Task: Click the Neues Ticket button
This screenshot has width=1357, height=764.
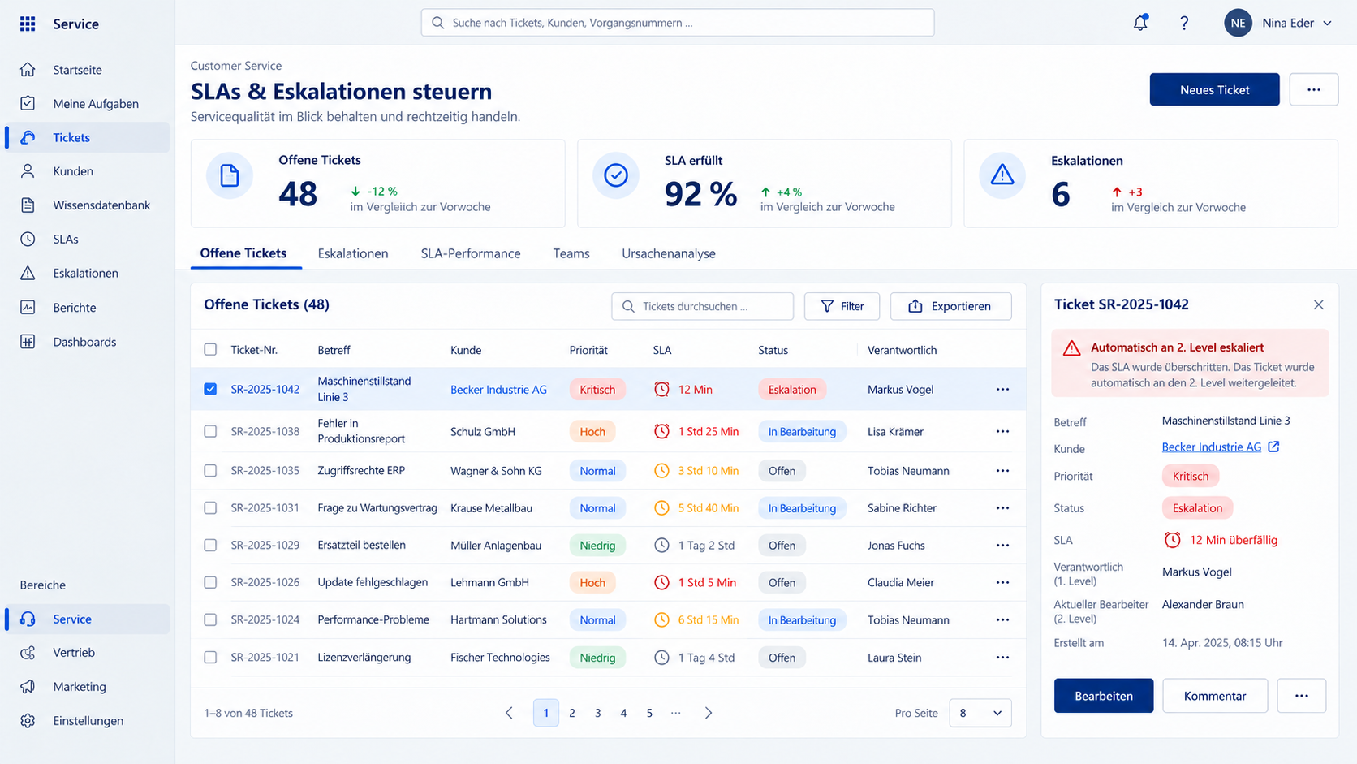Action: click(x=1214, y=89)
